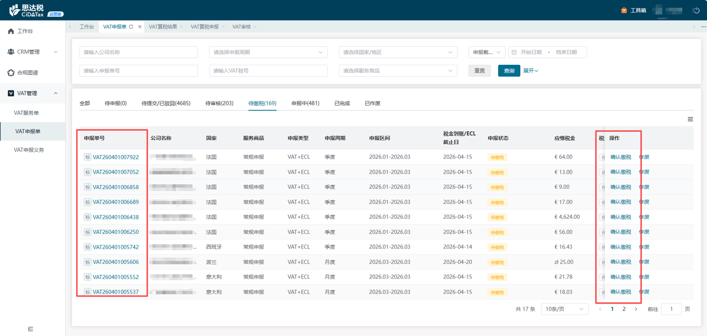This screenshot has height=336, width=707.
Task: Click the power logout icon
Action: click(x=696, y=10)
